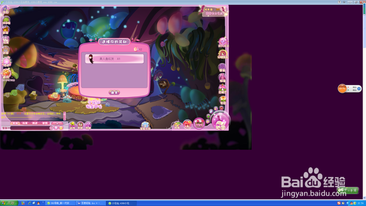Switch to the 小花仙 taskbar window
This screenshot has height=206, width=366.
[121, 203]
